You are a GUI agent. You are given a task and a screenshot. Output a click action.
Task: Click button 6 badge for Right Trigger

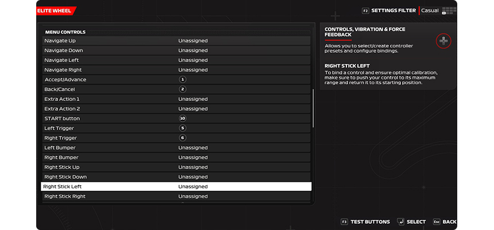click(x=183, y=138)
